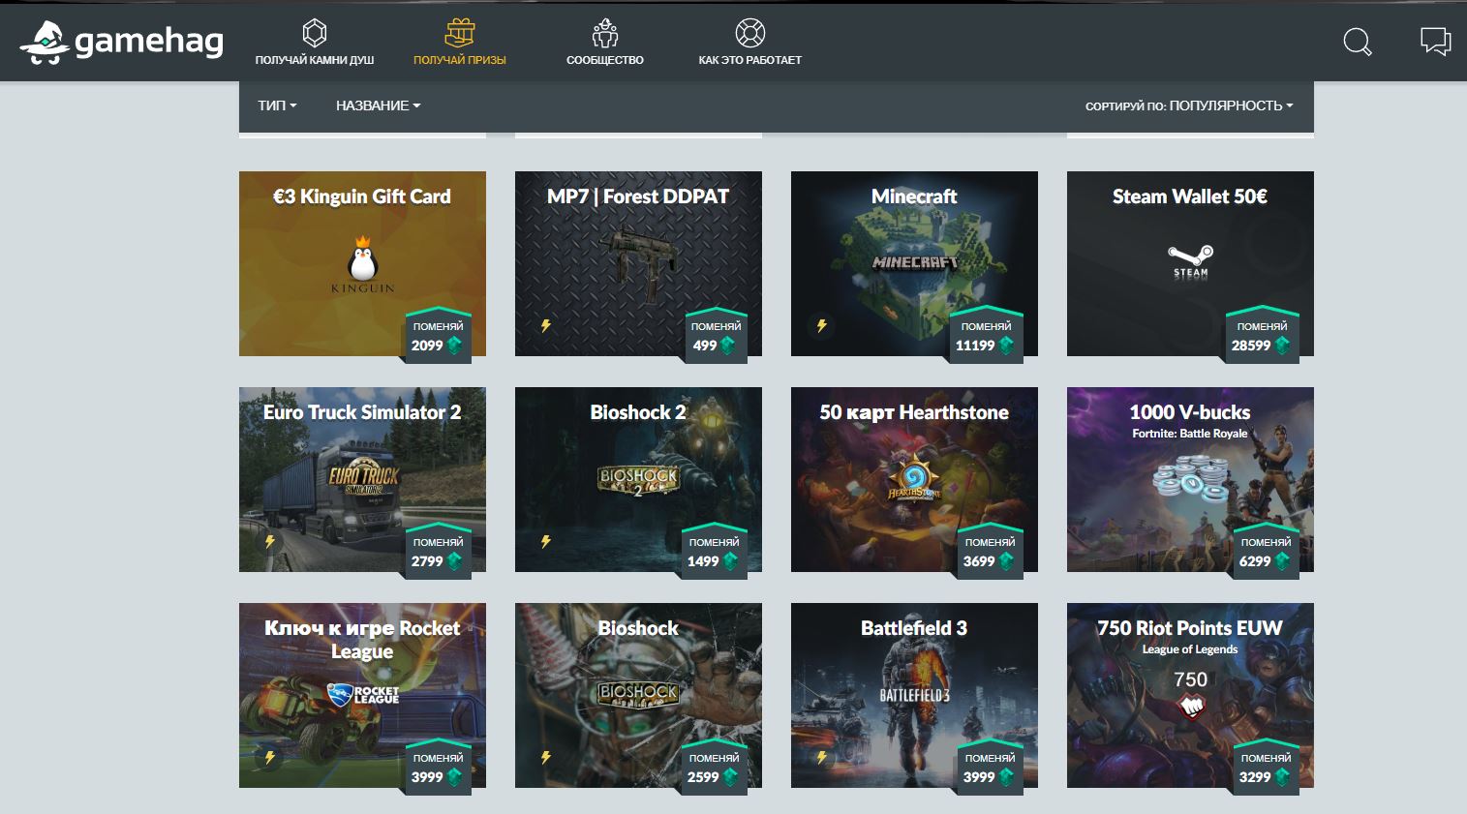This screenshot has height=814, width=1467.
Task: Click the community people icon
Action: [x=605, y=34]
